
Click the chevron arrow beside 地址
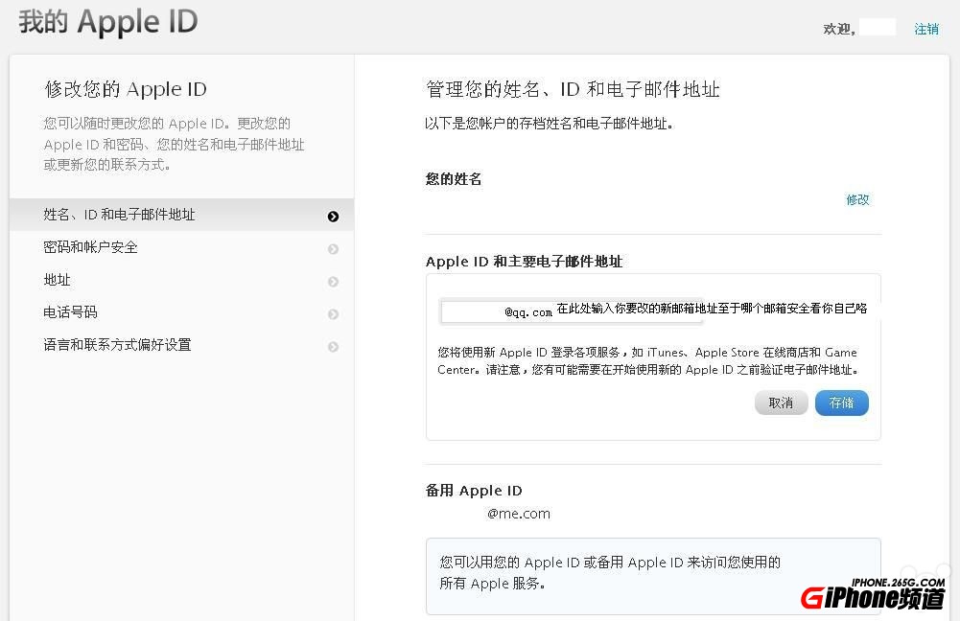[x=333, y=280]
